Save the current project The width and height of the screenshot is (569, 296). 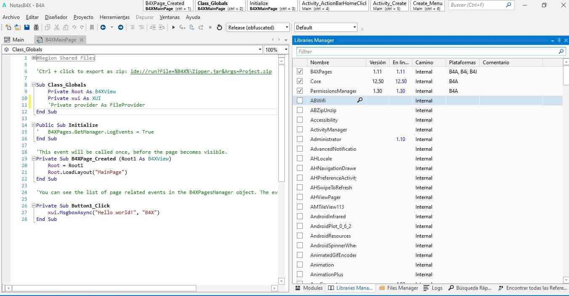[27, 27]
